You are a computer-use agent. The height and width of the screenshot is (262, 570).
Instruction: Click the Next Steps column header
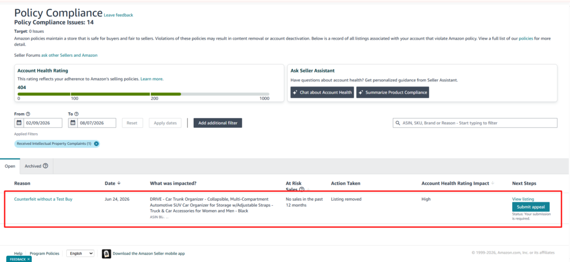[x=524, y=183]
